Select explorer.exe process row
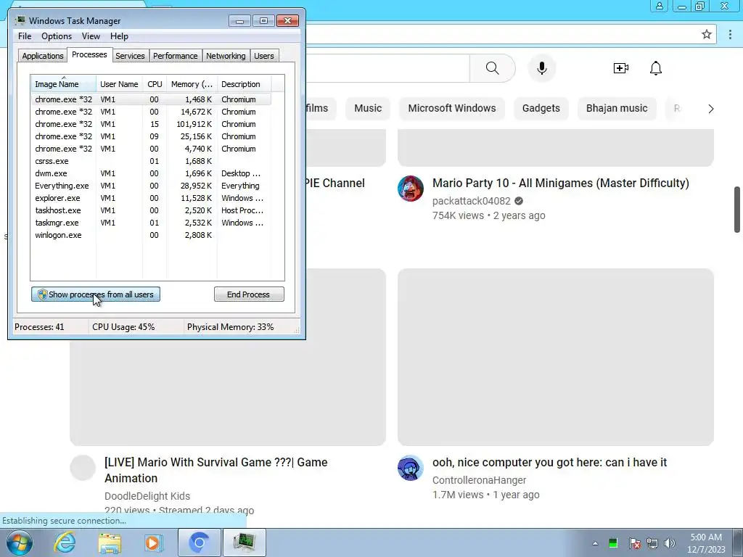The image size is (743, 557). click(151, 198)
